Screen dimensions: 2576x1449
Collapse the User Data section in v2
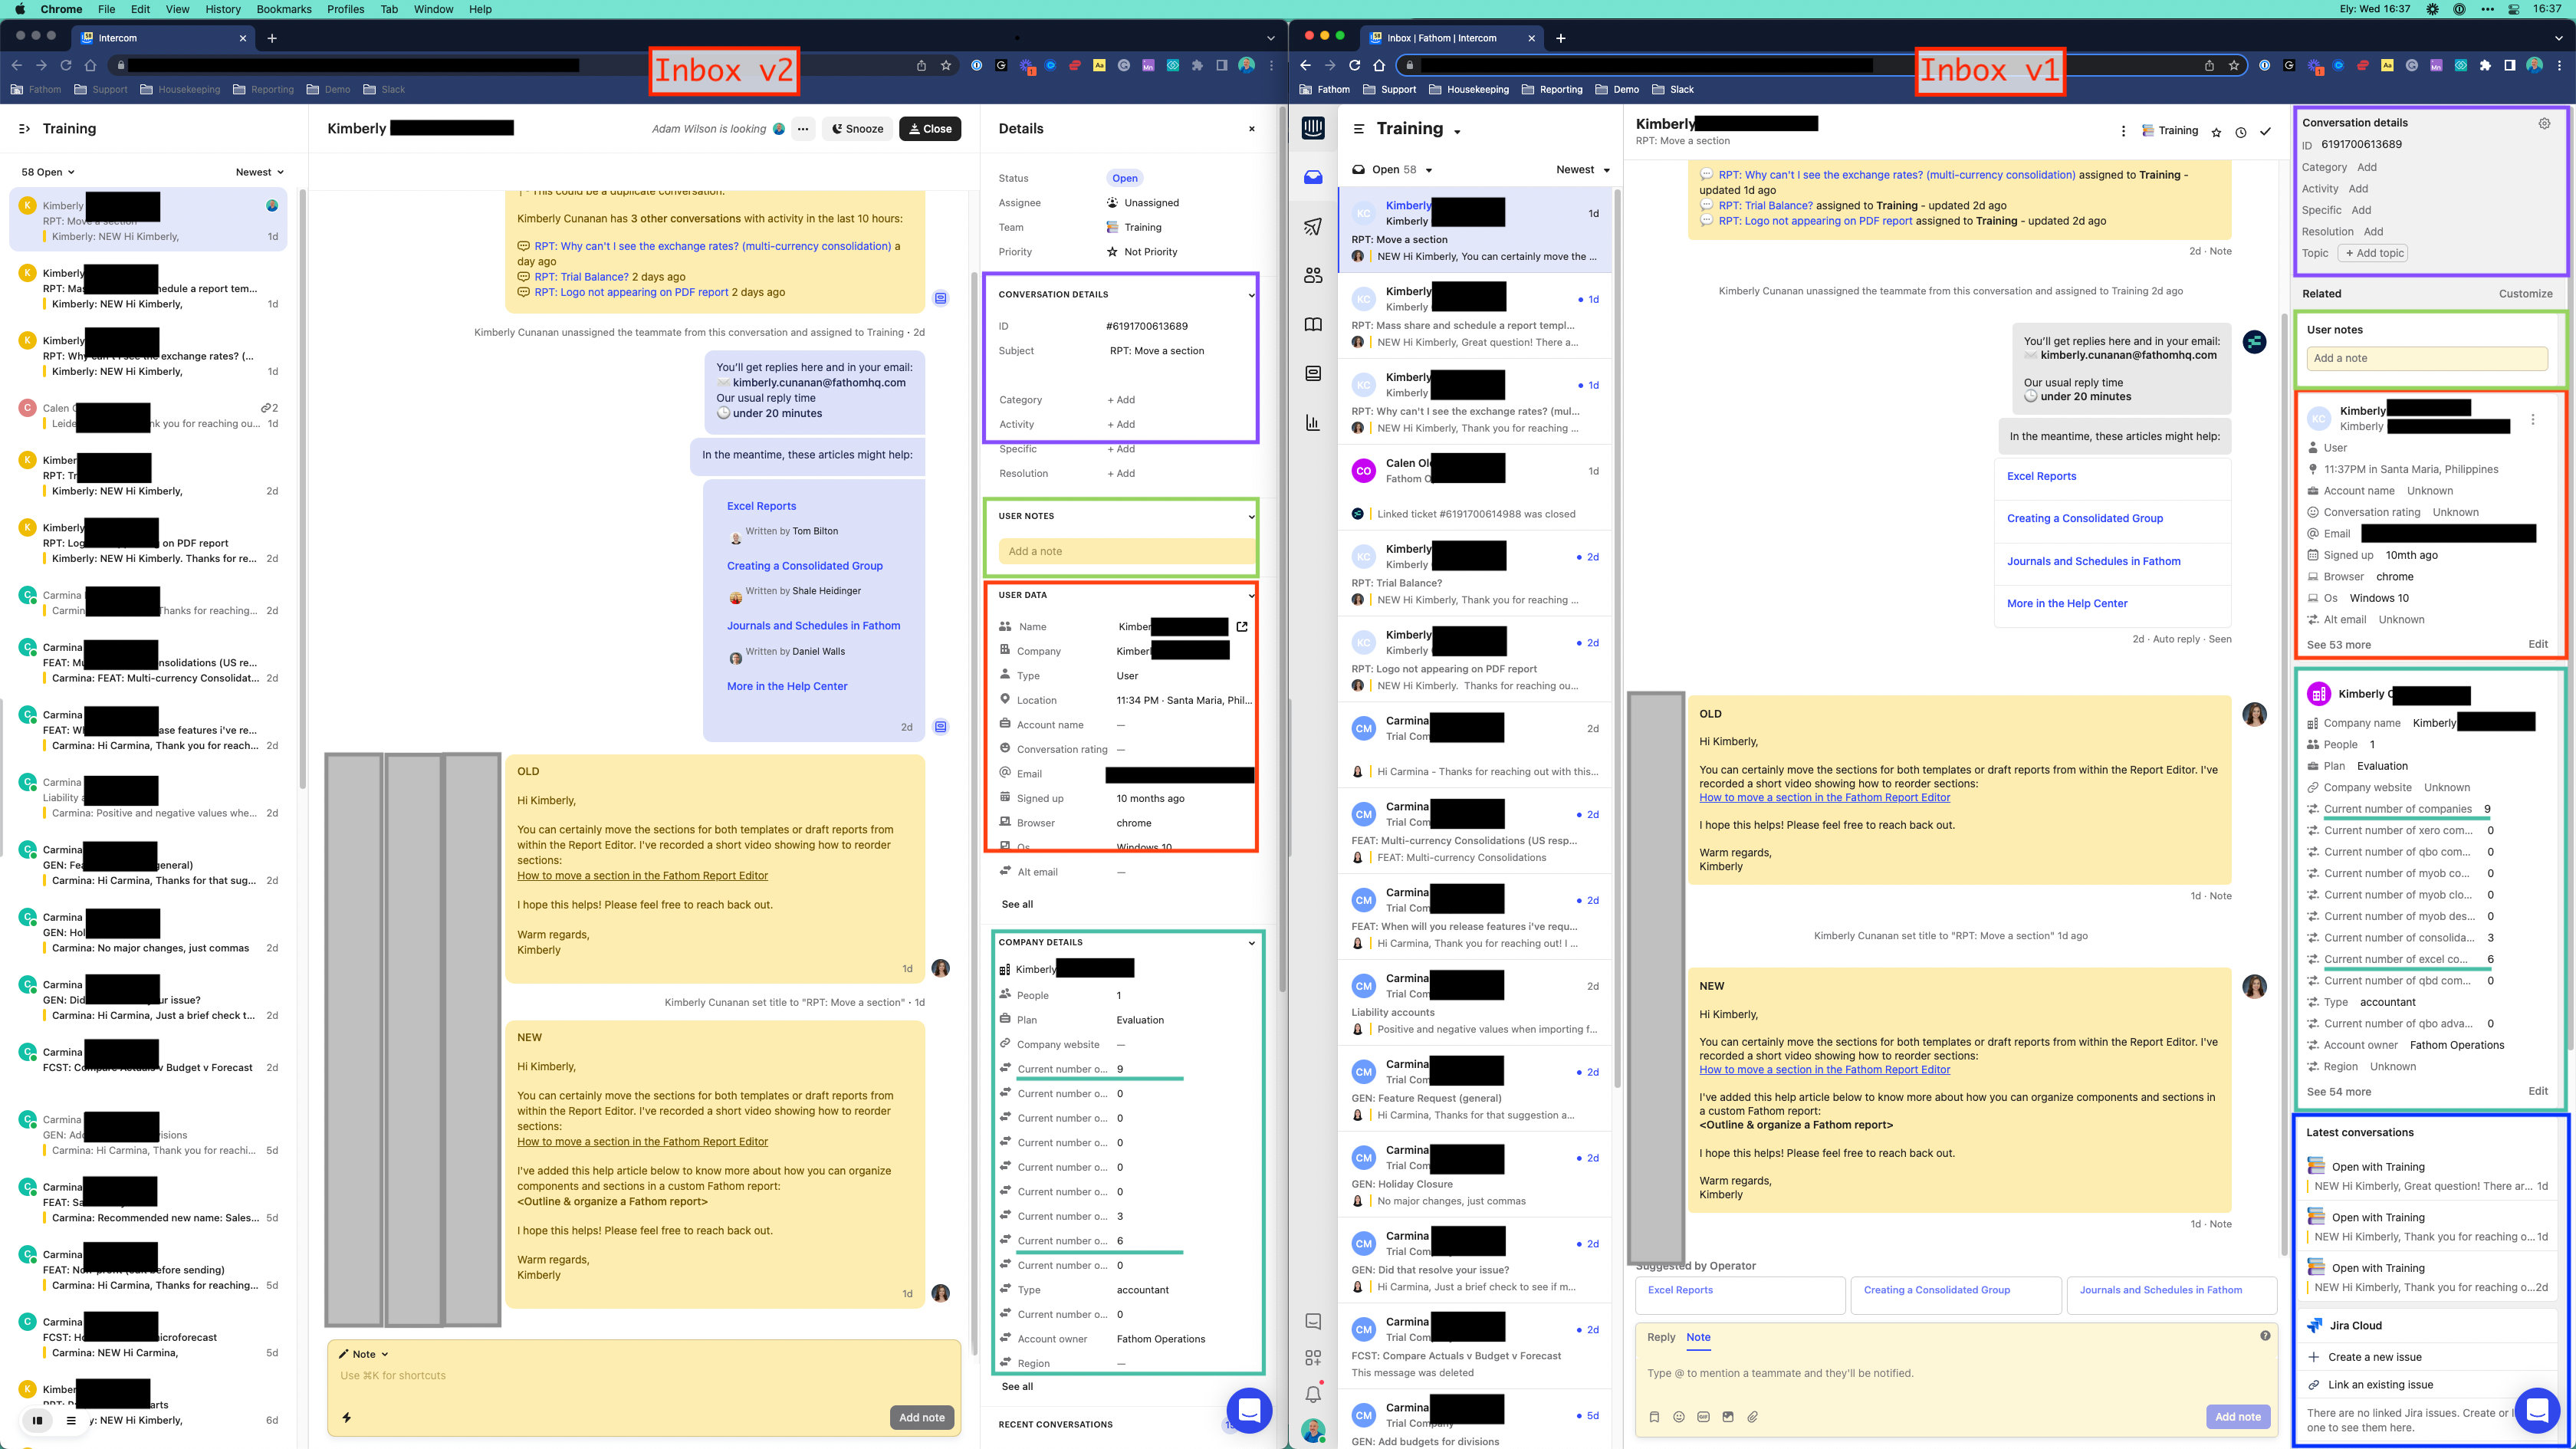click(1251, 595)
